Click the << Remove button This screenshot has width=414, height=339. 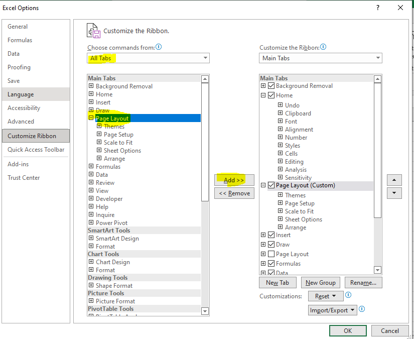coord(234,193)
